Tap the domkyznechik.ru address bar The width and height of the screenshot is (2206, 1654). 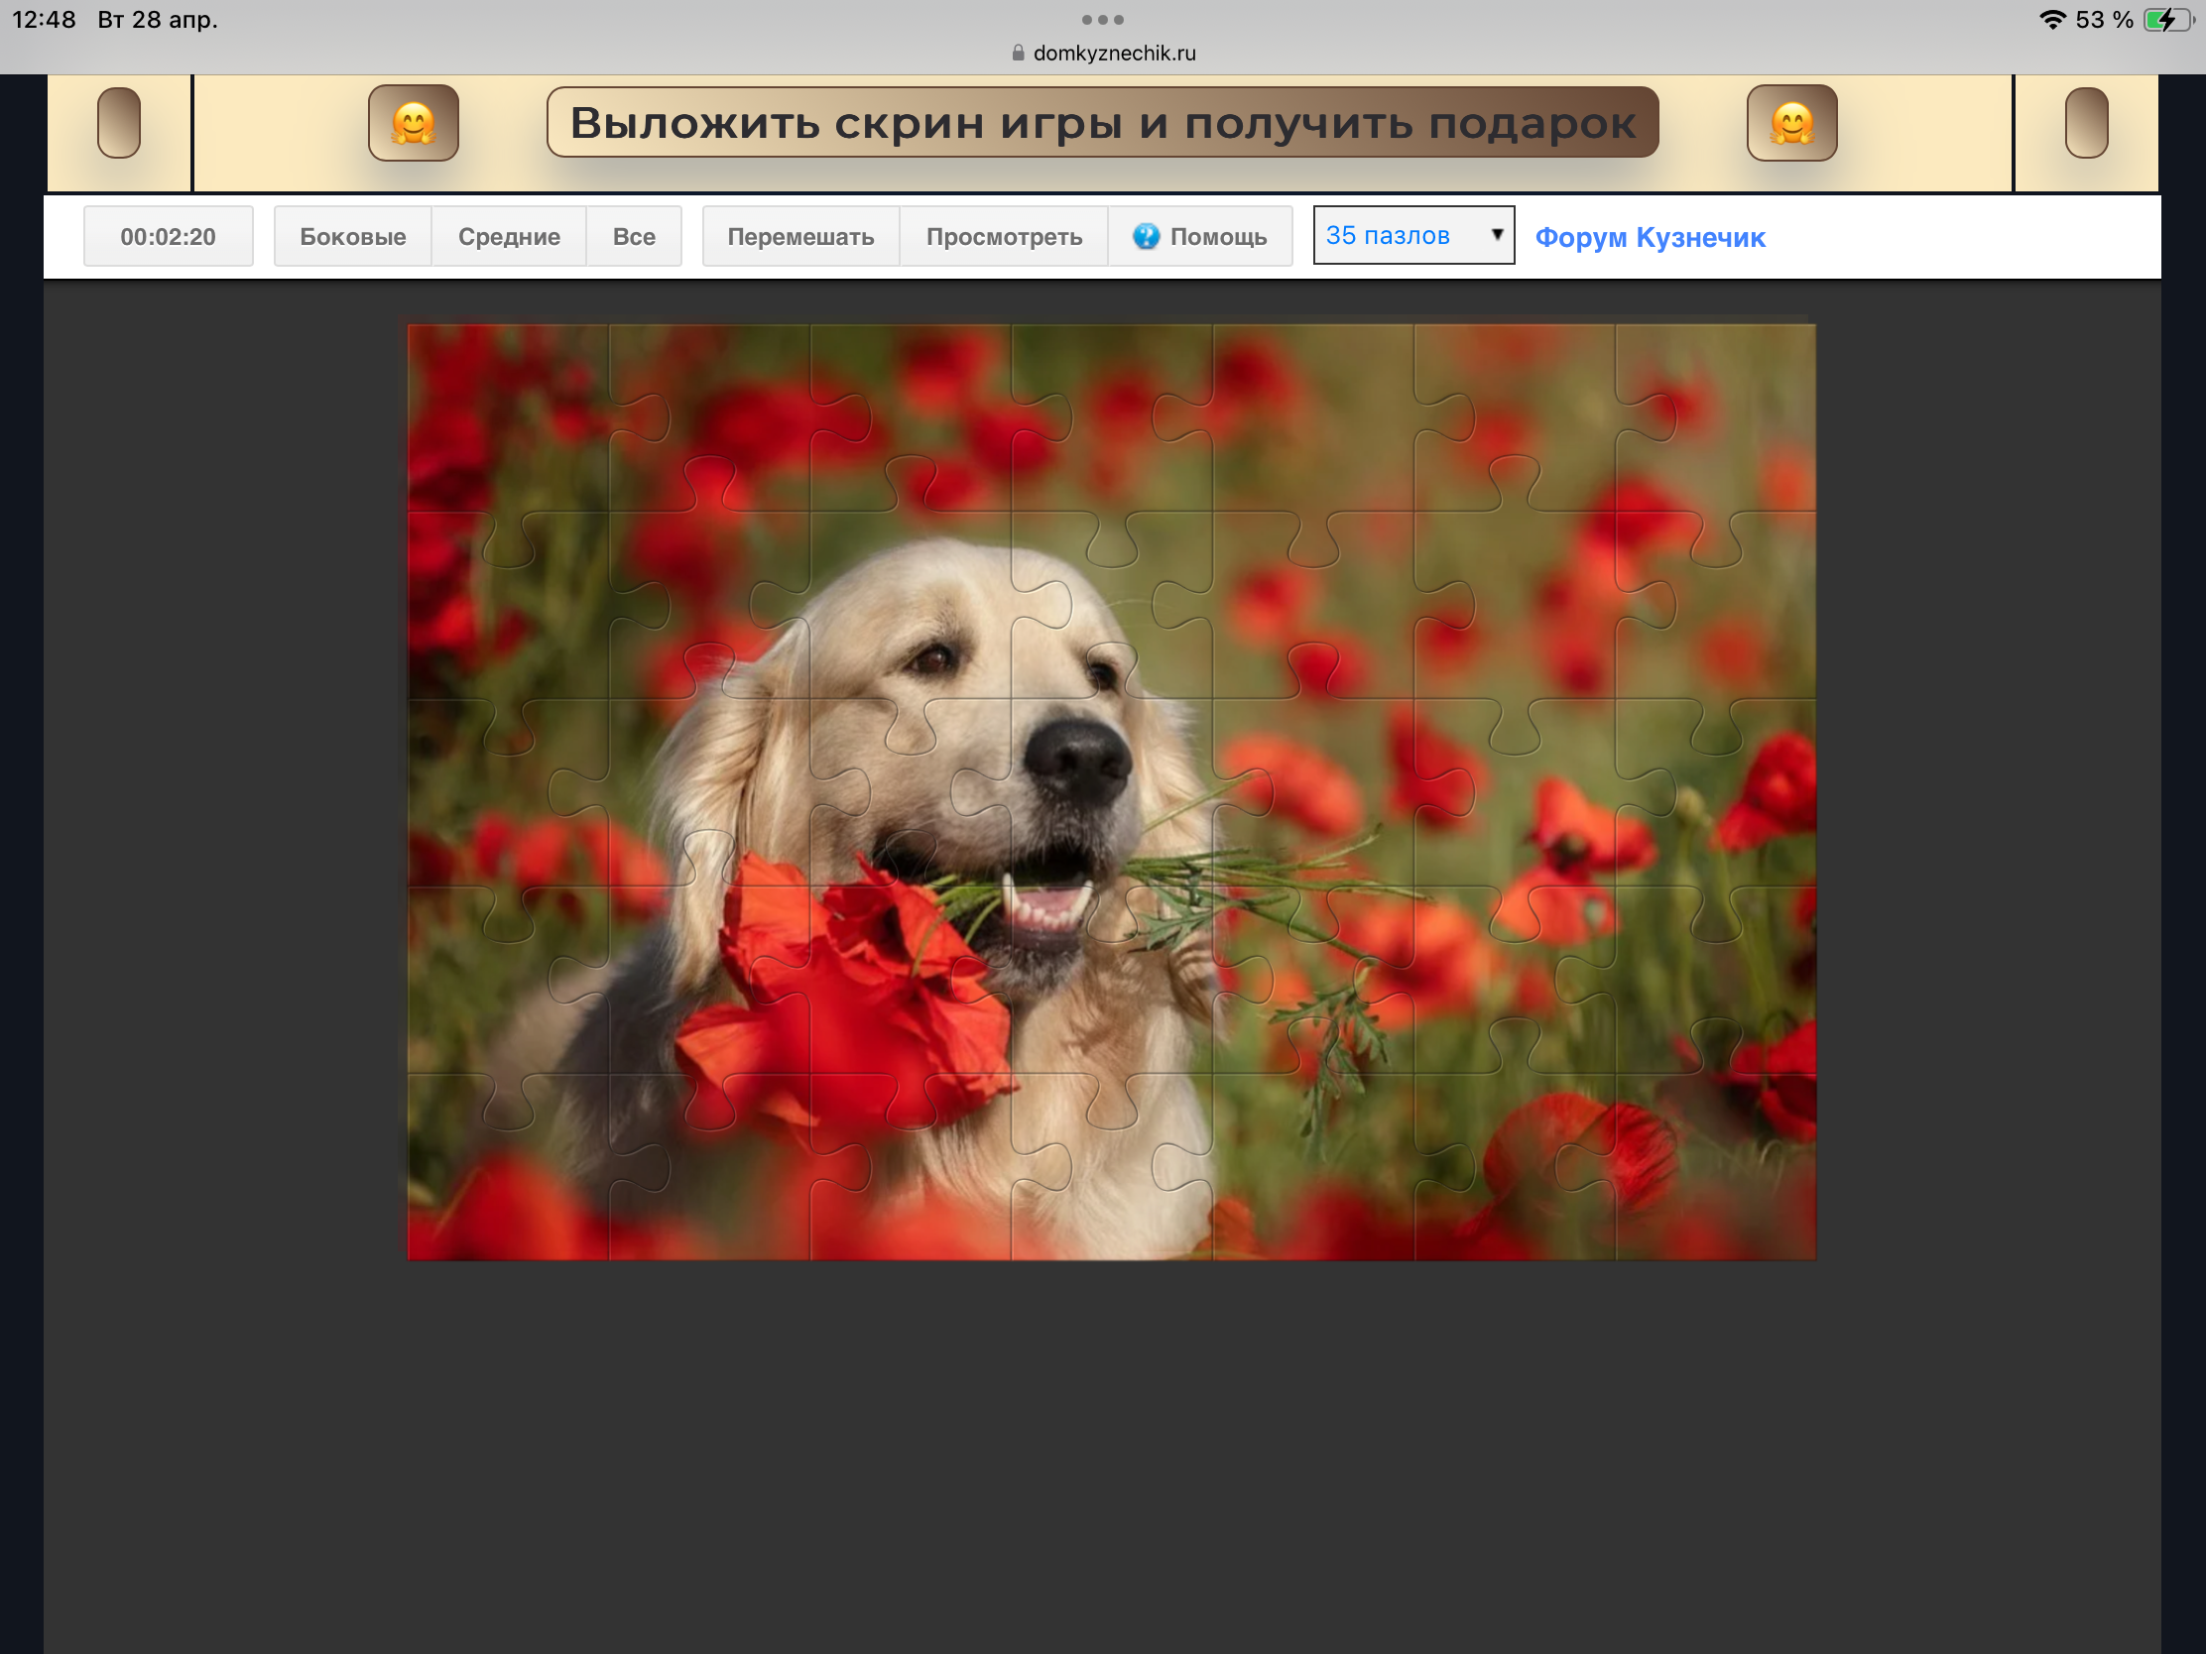[1113, 54]
